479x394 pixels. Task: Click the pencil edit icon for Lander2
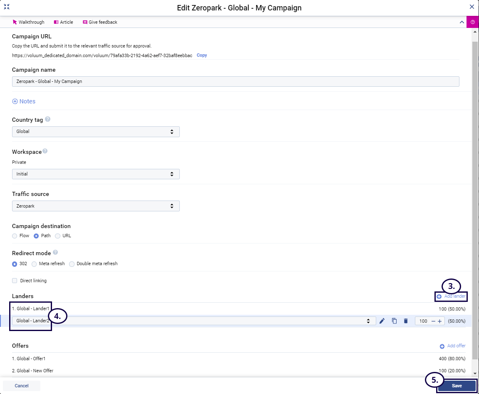[382, 321]
